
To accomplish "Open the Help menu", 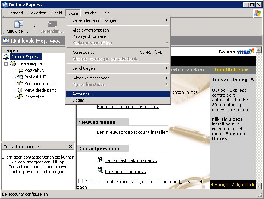I will [106, 13].
